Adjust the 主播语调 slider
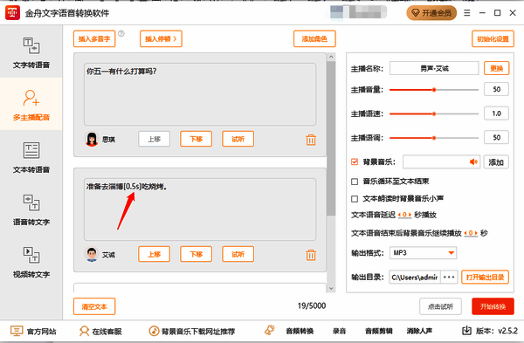The height and width of the screenshot is (343, 524). pos(434,138)
